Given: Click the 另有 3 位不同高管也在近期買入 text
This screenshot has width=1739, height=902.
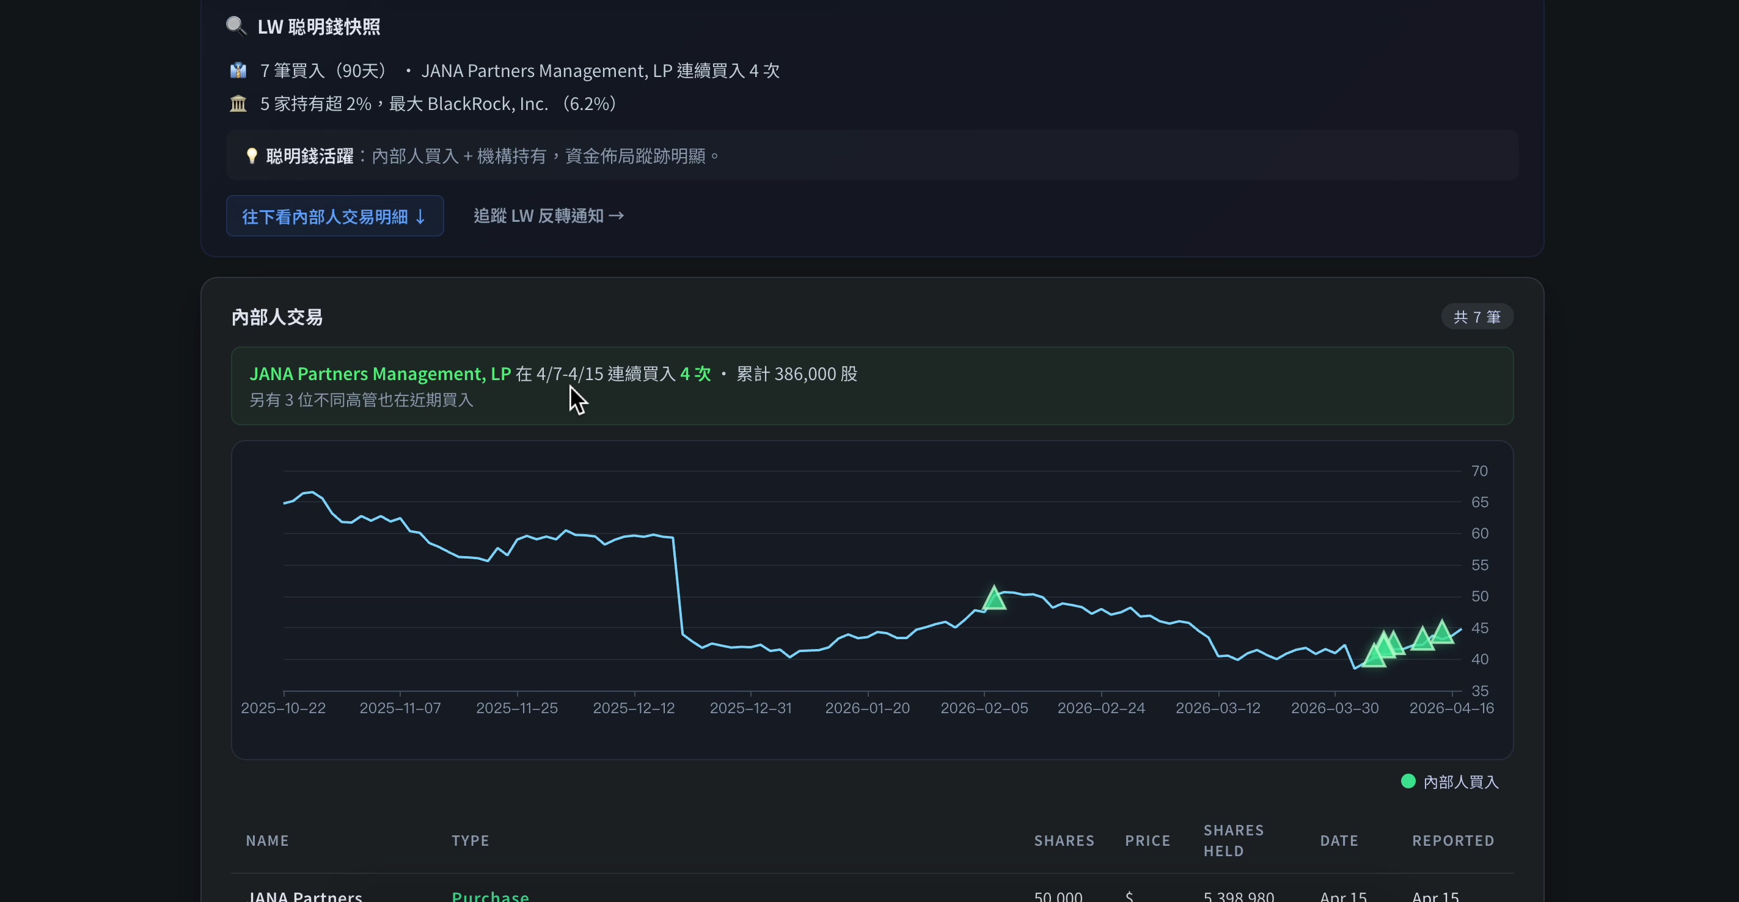Looking at the screenshot, I should 361,400.
